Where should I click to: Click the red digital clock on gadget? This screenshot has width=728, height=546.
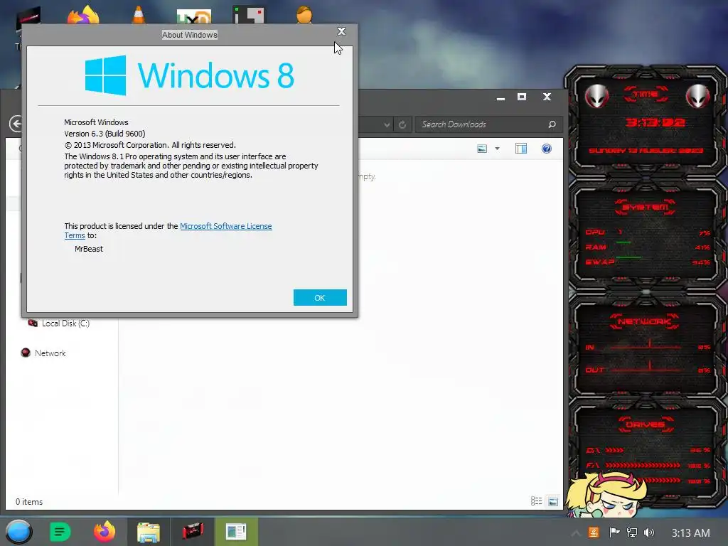(655, 122)
